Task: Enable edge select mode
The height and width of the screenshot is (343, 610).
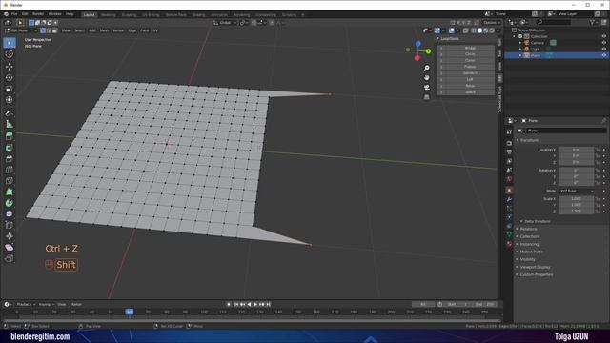Action: [x=49, y=30]
